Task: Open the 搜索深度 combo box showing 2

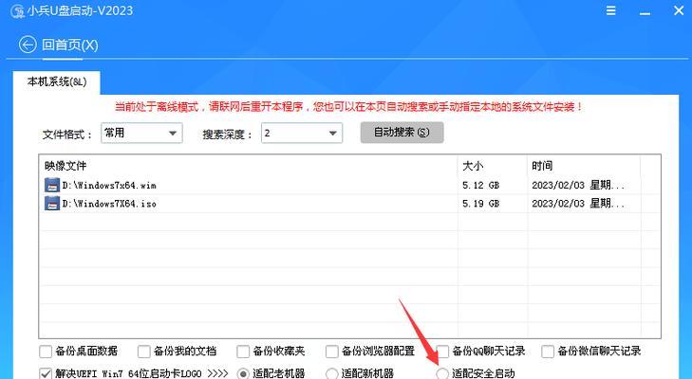Action: point(302,133)
